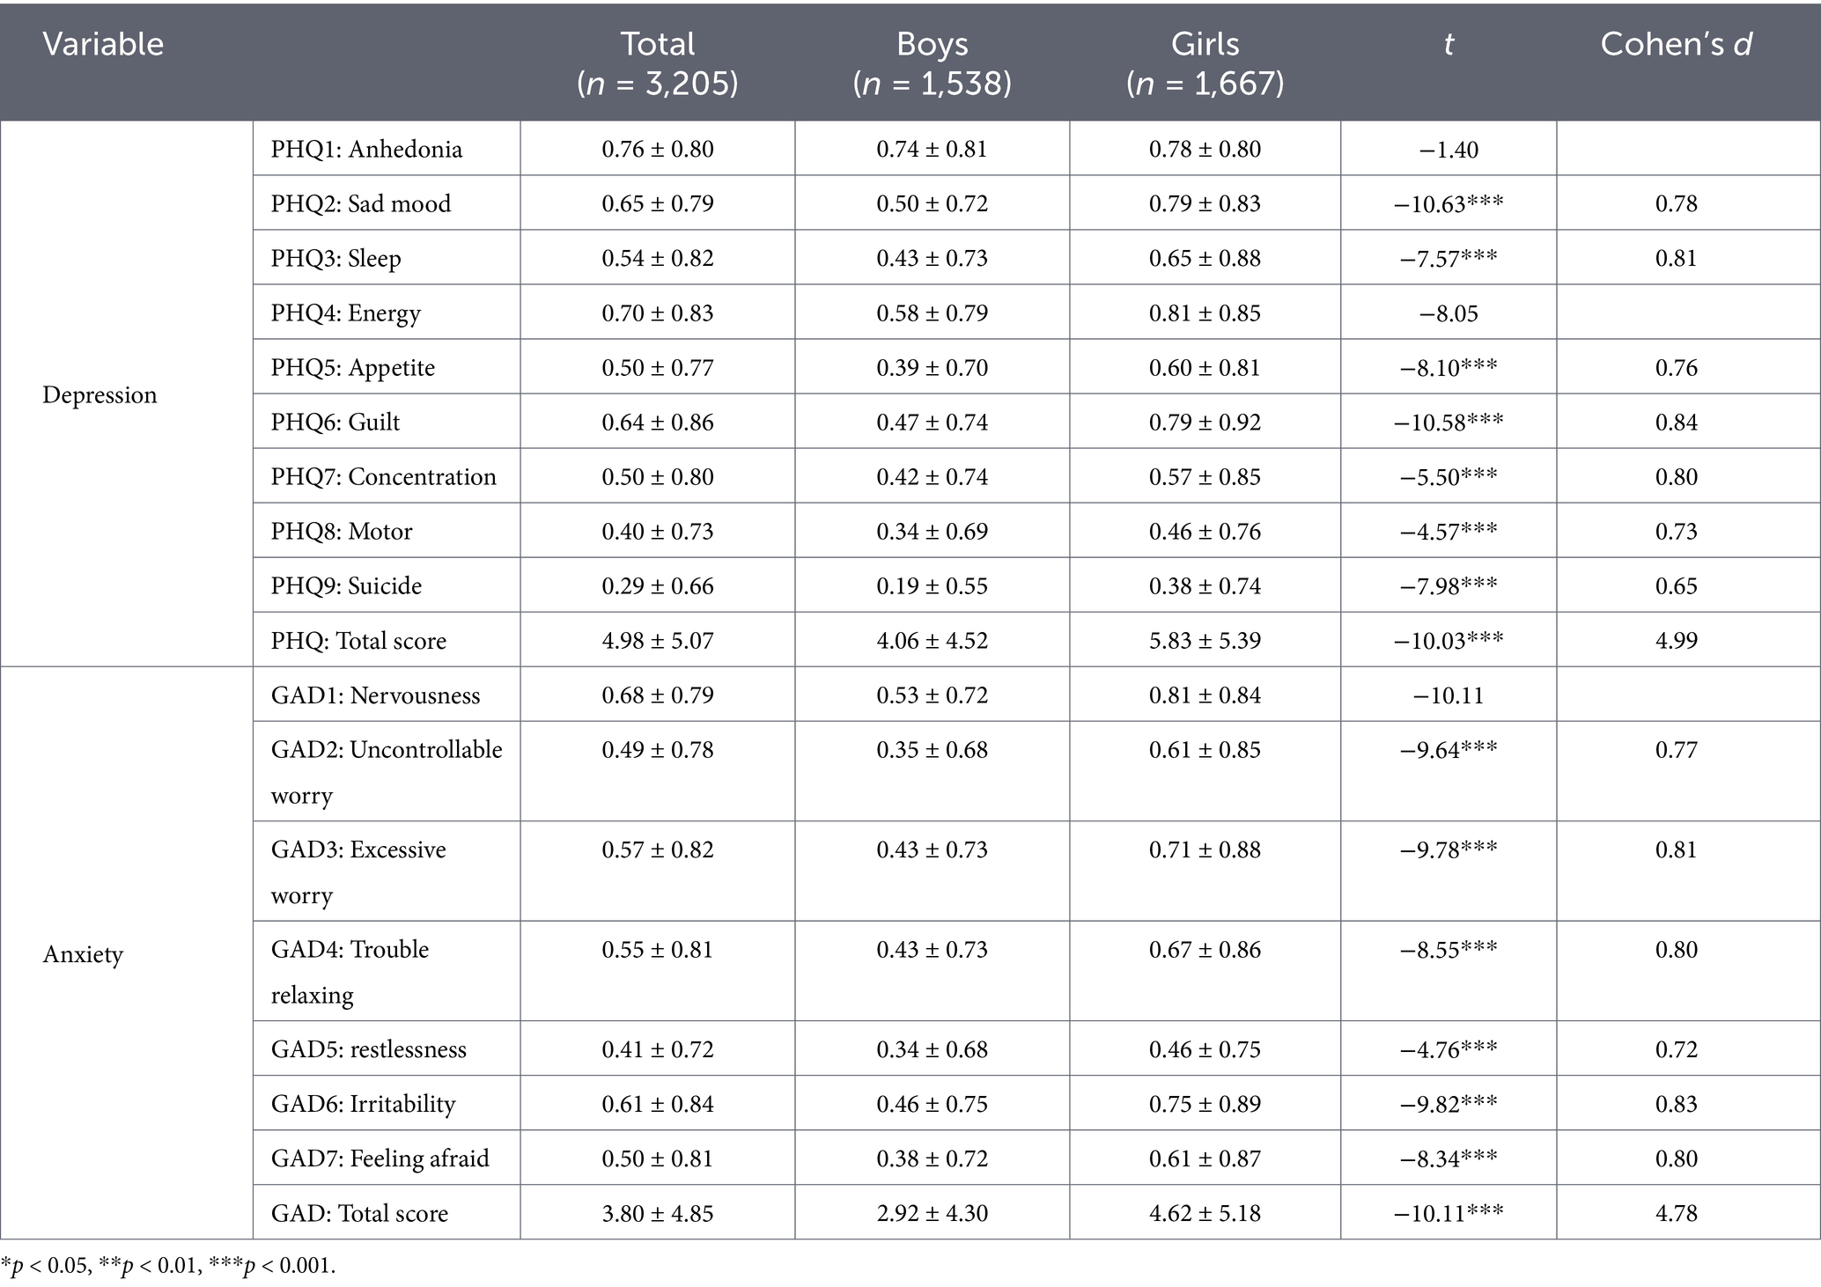Click the GAD2: Uncontrollable worry label
This screenshot has height=1287, width=1821.
pyautogui.click(x=387, y=771)
